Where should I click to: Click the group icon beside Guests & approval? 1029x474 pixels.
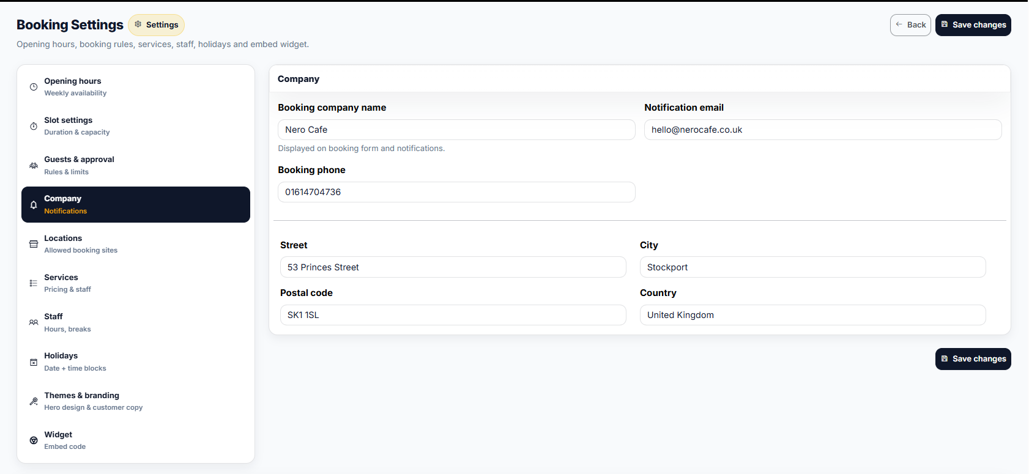click(x=34, y=166)
